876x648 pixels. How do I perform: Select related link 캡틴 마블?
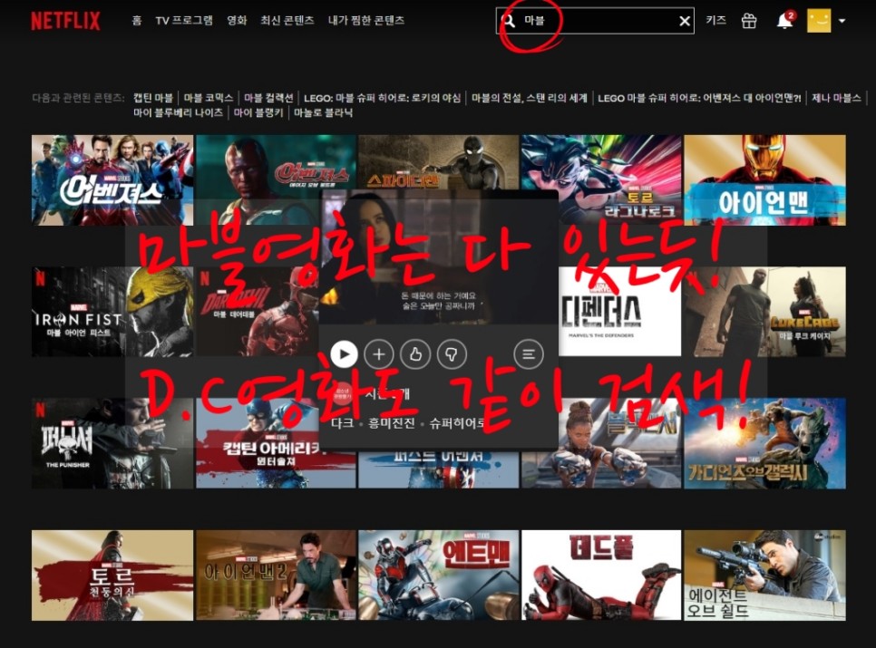pos(153,98)
